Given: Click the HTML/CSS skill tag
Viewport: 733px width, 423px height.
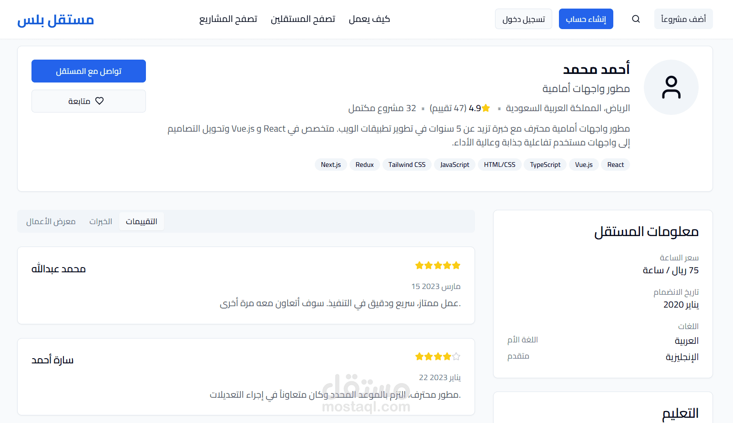Looking at the screenshot, I should pyautogui.click(x=500, y=165).
